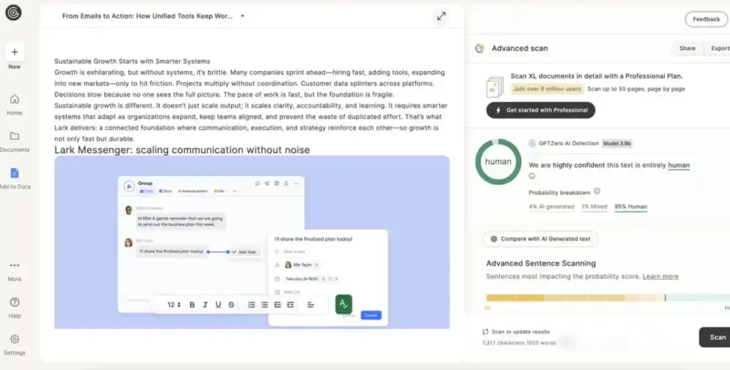Insert a numbered list
The image size is (730, 370).
pos(252,305)
